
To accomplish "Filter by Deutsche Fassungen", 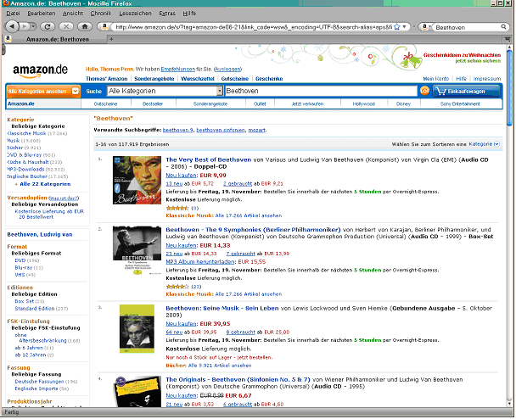I will pos(40,382).
